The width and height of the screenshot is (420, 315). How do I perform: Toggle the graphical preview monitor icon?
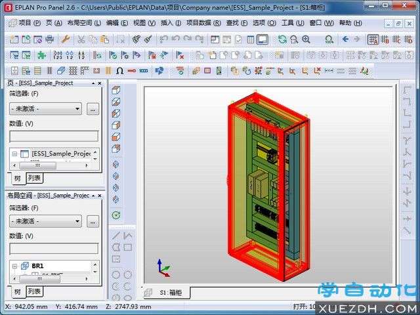point(262,39)
